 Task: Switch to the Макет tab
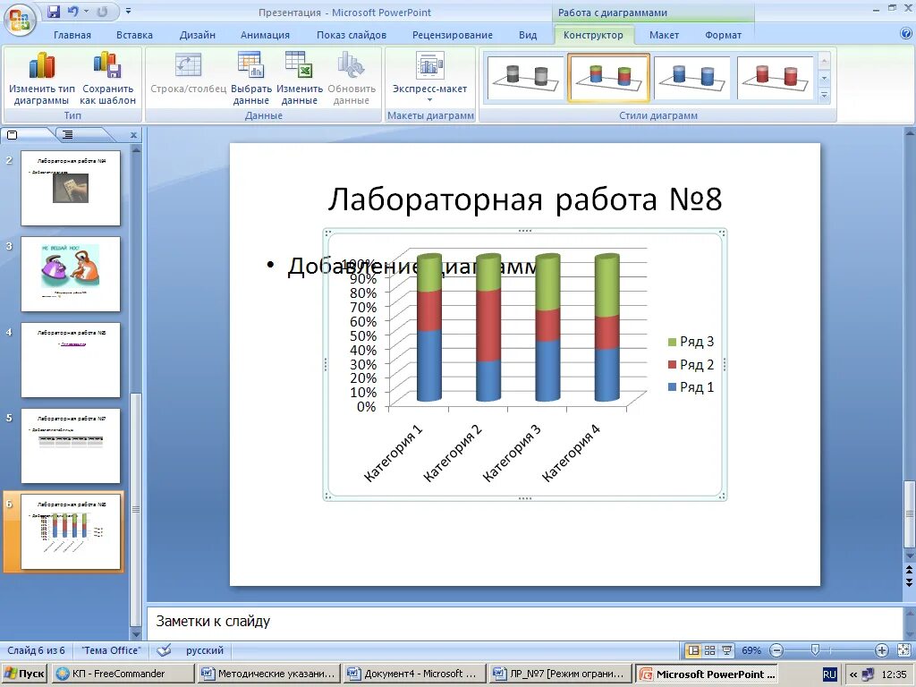tap(665, 35)
